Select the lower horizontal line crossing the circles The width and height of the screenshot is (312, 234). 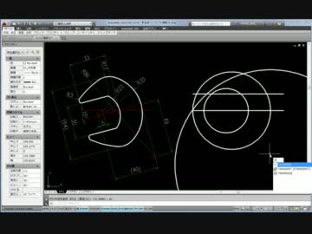pyautogui.click(x=238, y=110)
